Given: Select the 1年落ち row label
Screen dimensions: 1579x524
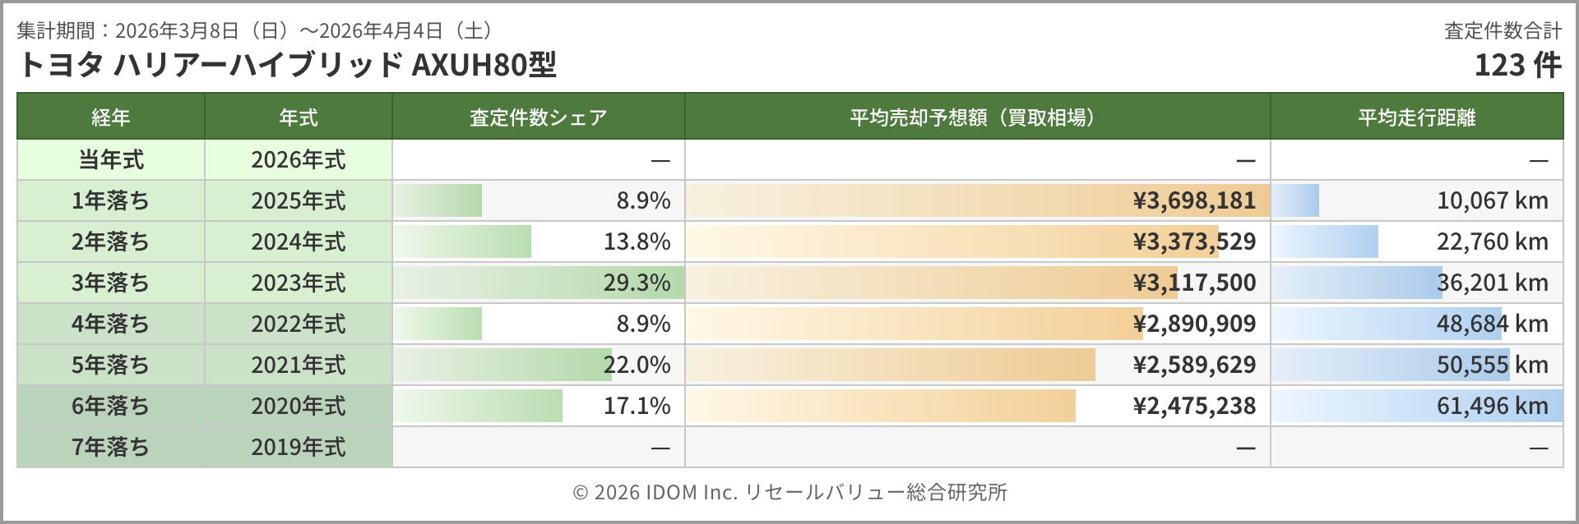Looking at the screenshot, I should [110, 200].
